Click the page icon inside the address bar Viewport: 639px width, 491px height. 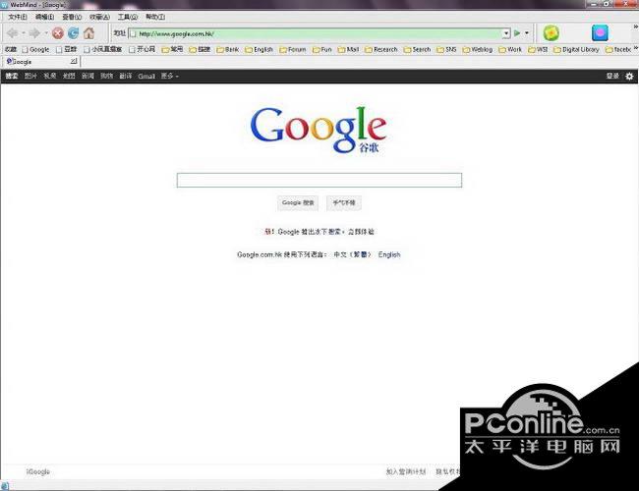[x=133, y=33]
